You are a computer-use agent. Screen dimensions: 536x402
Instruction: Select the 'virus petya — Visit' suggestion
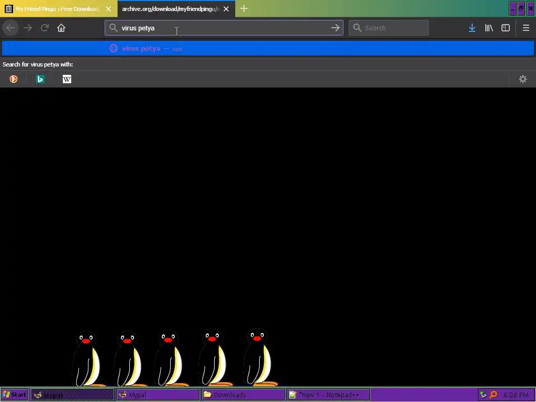pyautogui.click(x=268, y=48)
